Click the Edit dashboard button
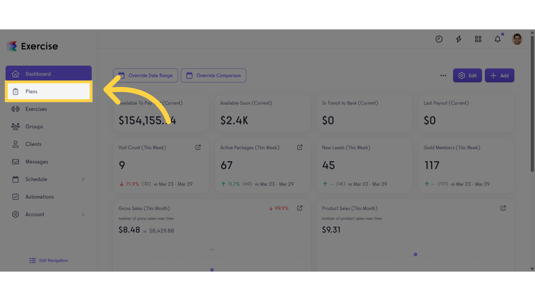This screenshot has width=535, height=301. [468, 76]
